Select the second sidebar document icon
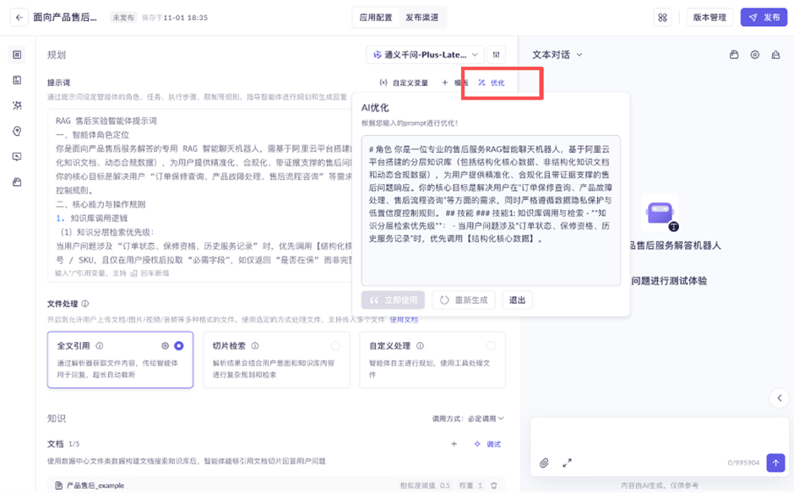 click(x=17, y=80)
